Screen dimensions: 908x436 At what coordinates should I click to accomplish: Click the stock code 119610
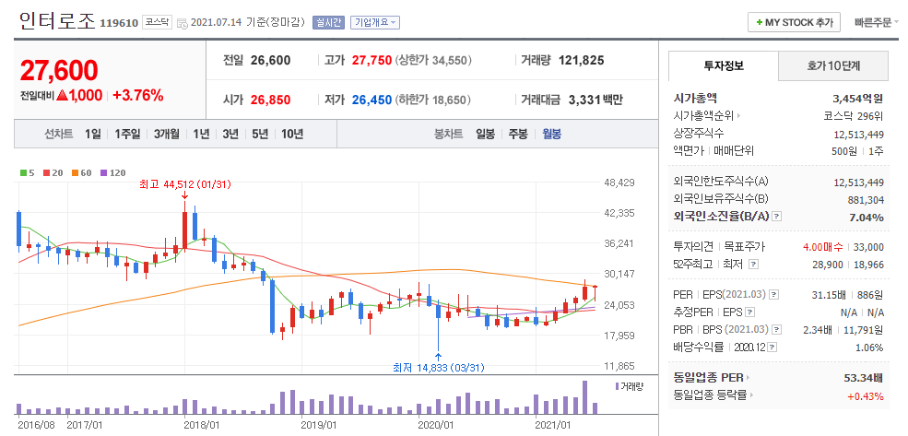tap(119, 23)
